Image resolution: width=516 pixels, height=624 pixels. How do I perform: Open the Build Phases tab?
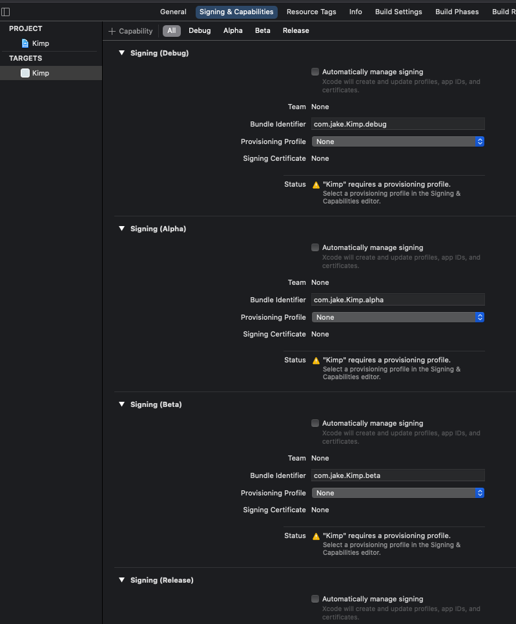click(457, 12)
